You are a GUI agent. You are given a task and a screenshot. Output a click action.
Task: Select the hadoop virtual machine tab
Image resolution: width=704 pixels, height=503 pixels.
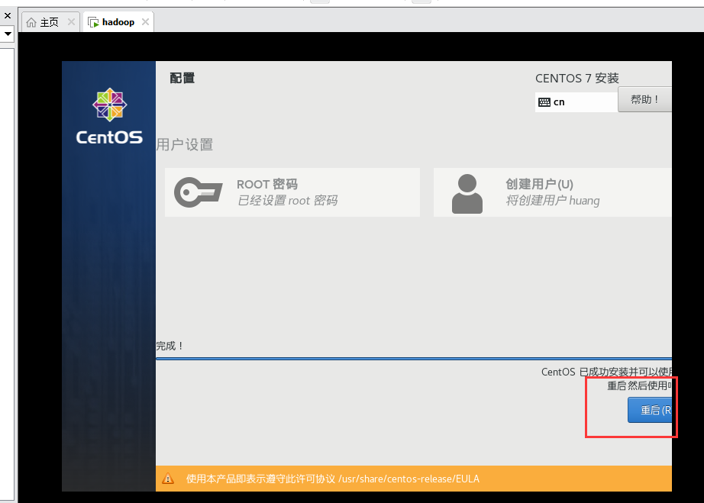[118, 22]
